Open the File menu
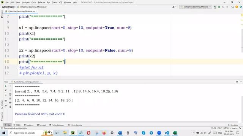This screenshot has width=243, height=136. [x=7, y=2]
